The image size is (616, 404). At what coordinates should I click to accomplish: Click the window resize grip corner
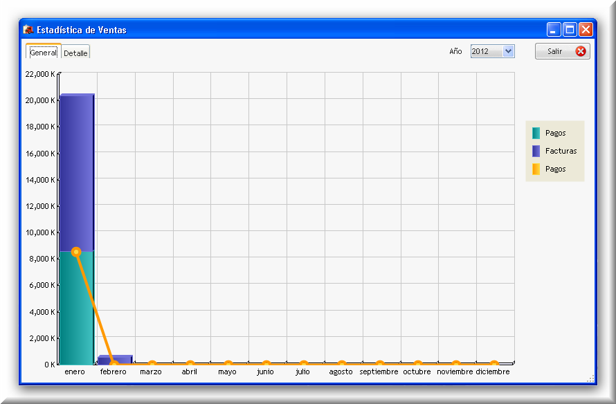590,378
